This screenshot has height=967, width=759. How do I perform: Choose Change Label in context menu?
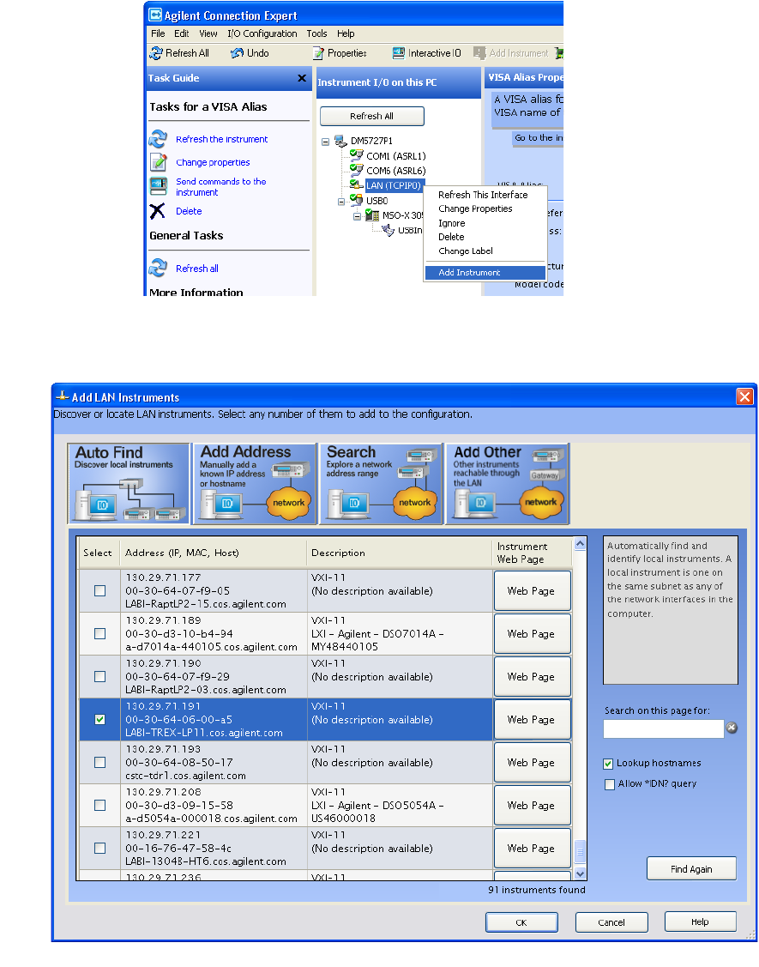pyautogui.click(x=485, y=251)
